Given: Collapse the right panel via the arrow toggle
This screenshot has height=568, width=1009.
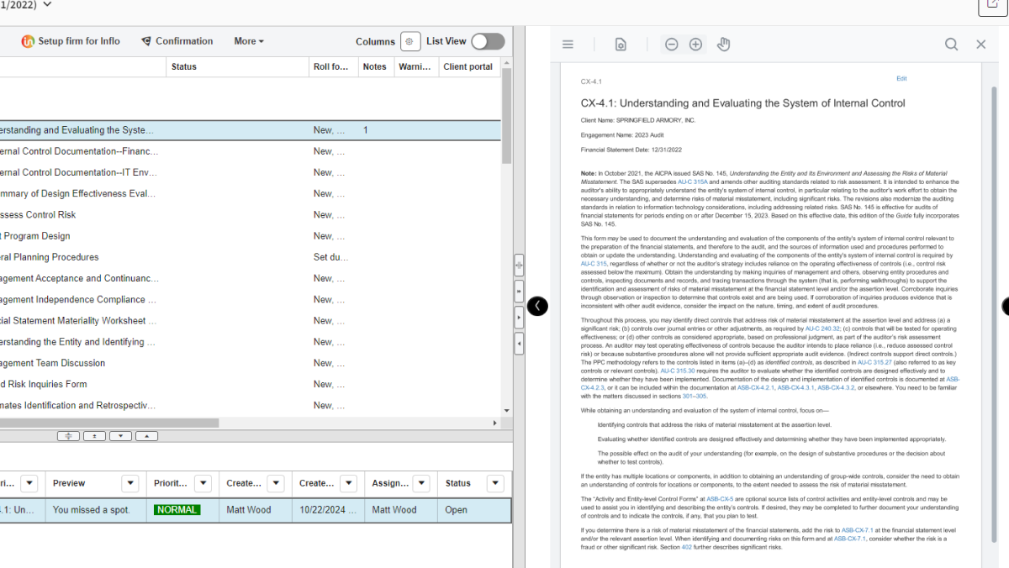Looking at the screenshot, I should pyautogui.click(x=538, y=306).
